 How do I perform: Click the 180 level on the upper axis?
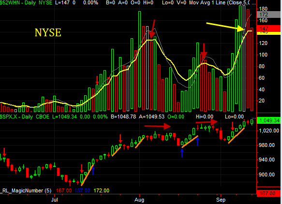263,9
